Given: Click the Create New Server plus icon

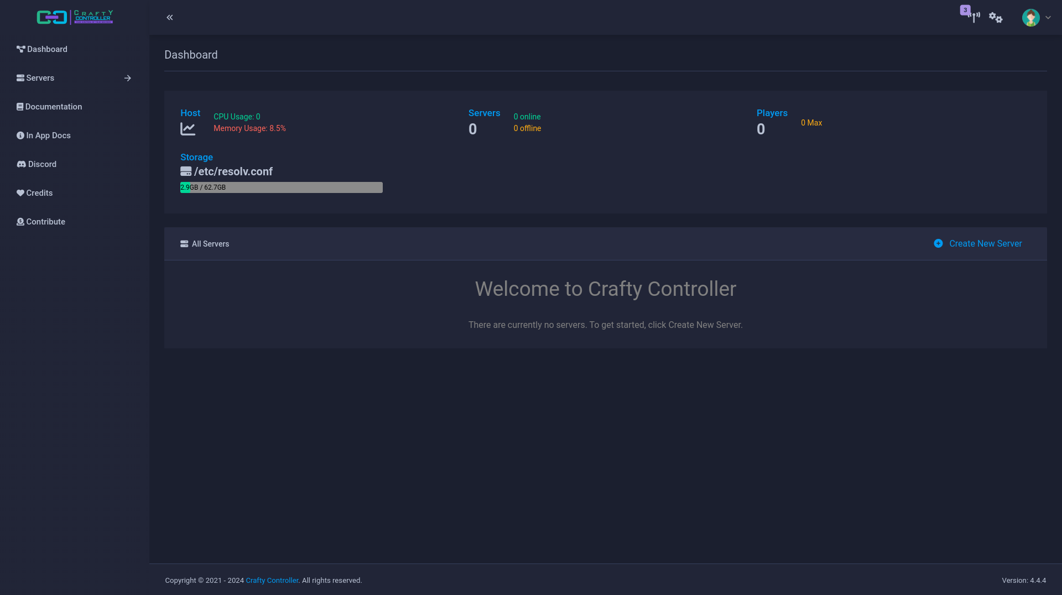Looking at the screenshot, I should (938, 244).
